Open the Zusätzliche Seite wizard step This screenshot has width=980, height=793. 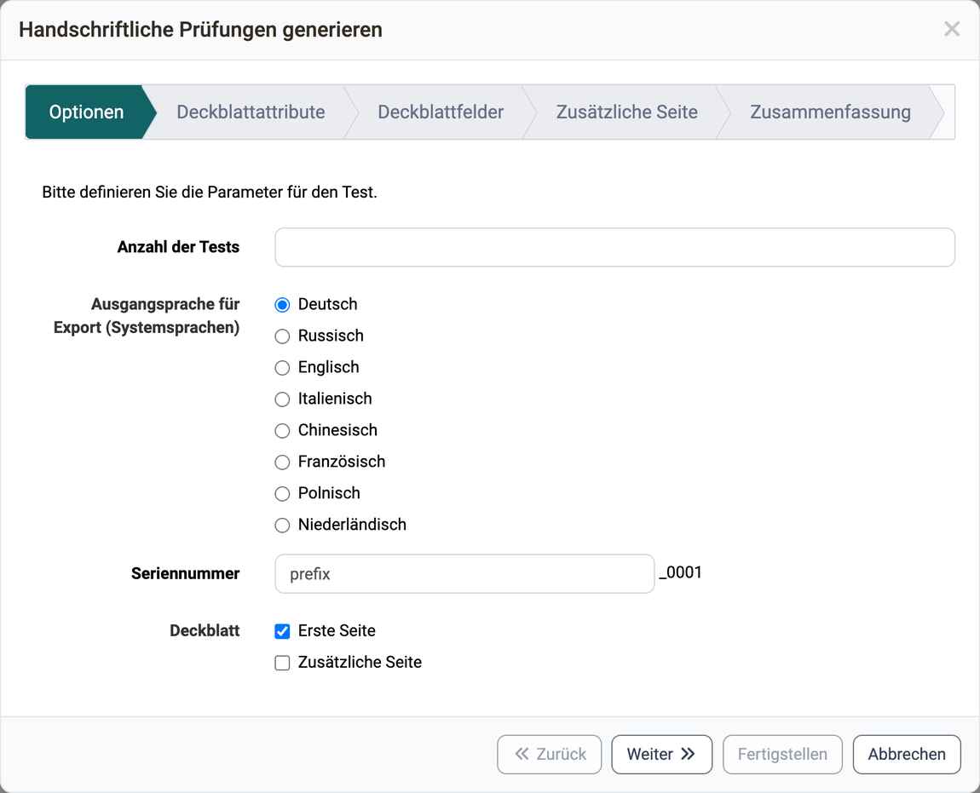627,112
